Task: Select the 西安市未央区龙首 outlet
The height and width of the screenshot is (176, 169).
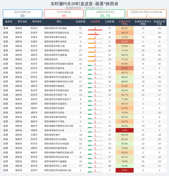Action: (x=57, y=157)
